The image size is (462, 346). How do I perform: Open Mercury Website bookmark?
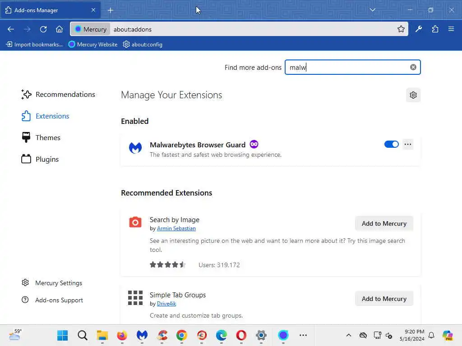[93, 45]
